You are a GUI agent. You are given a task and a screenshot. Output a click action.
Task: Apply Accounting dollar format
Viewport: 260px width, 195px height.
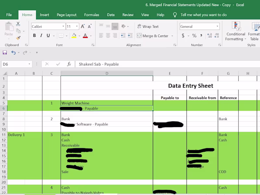pos(183,35)
